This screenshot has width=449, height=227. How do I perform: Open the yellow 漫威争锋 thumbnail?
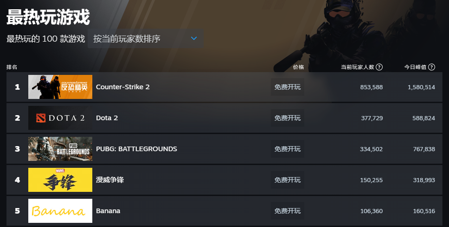coord(60,180)
